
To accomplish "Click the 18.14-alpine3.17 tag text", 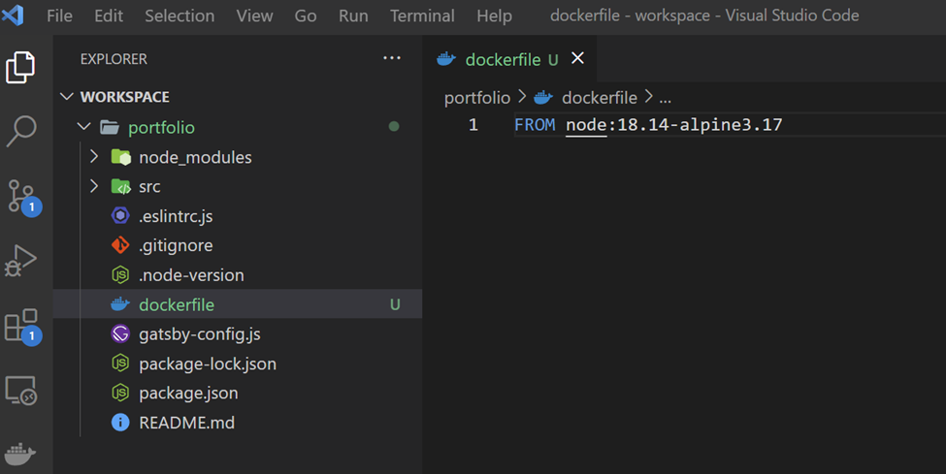I will pos(700,125).
